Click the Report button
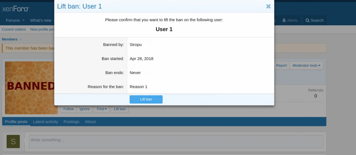This screenshot has height=155, width=356. tap(281, 65)
